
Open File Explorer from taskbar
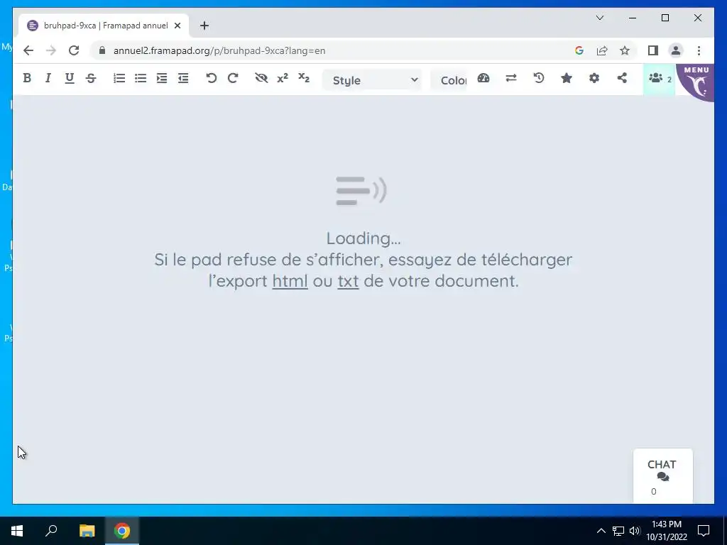click(x=87, y=531)
